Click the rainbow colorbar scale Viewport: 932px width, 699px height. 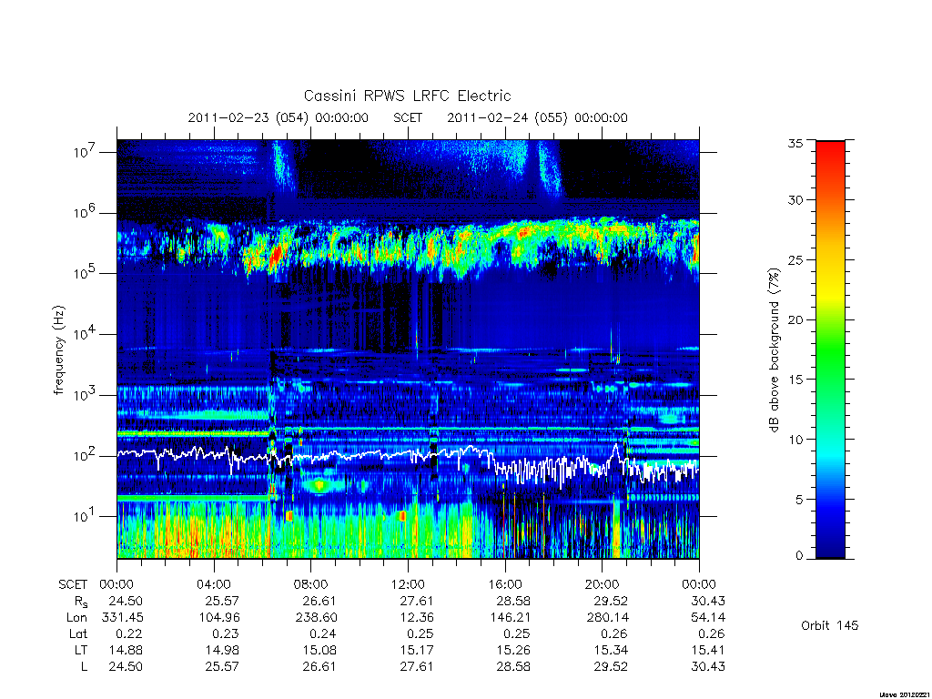(830, 349)
